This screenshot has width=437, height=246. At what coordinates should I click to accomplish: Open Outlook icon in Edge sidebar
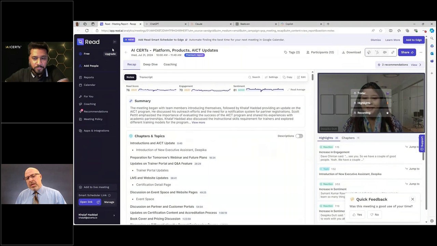pos(432,53)
